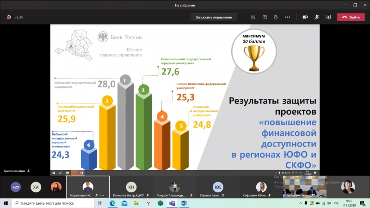The height and width of the screenshot is (208, 370).
Task: Switch to Microsoft Teams taskbar icon
Action: click(172, 203)
